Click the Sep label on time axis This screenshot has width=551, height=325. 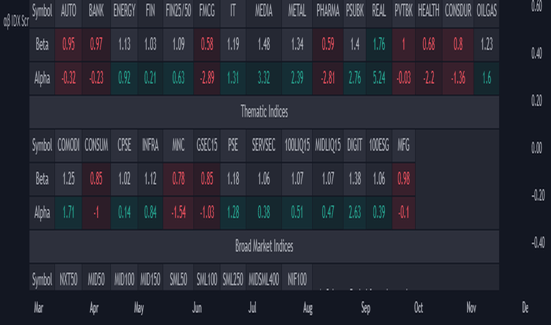(x=366, y=308)
